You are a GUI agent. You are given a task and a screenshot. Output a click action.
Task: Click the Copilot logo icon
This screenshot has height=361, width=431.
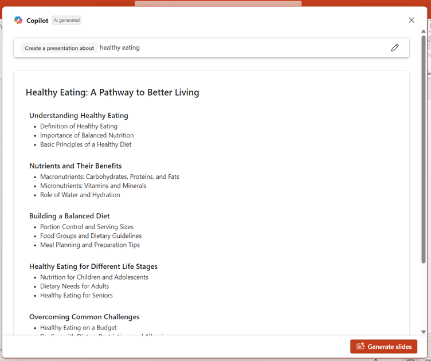18,20
